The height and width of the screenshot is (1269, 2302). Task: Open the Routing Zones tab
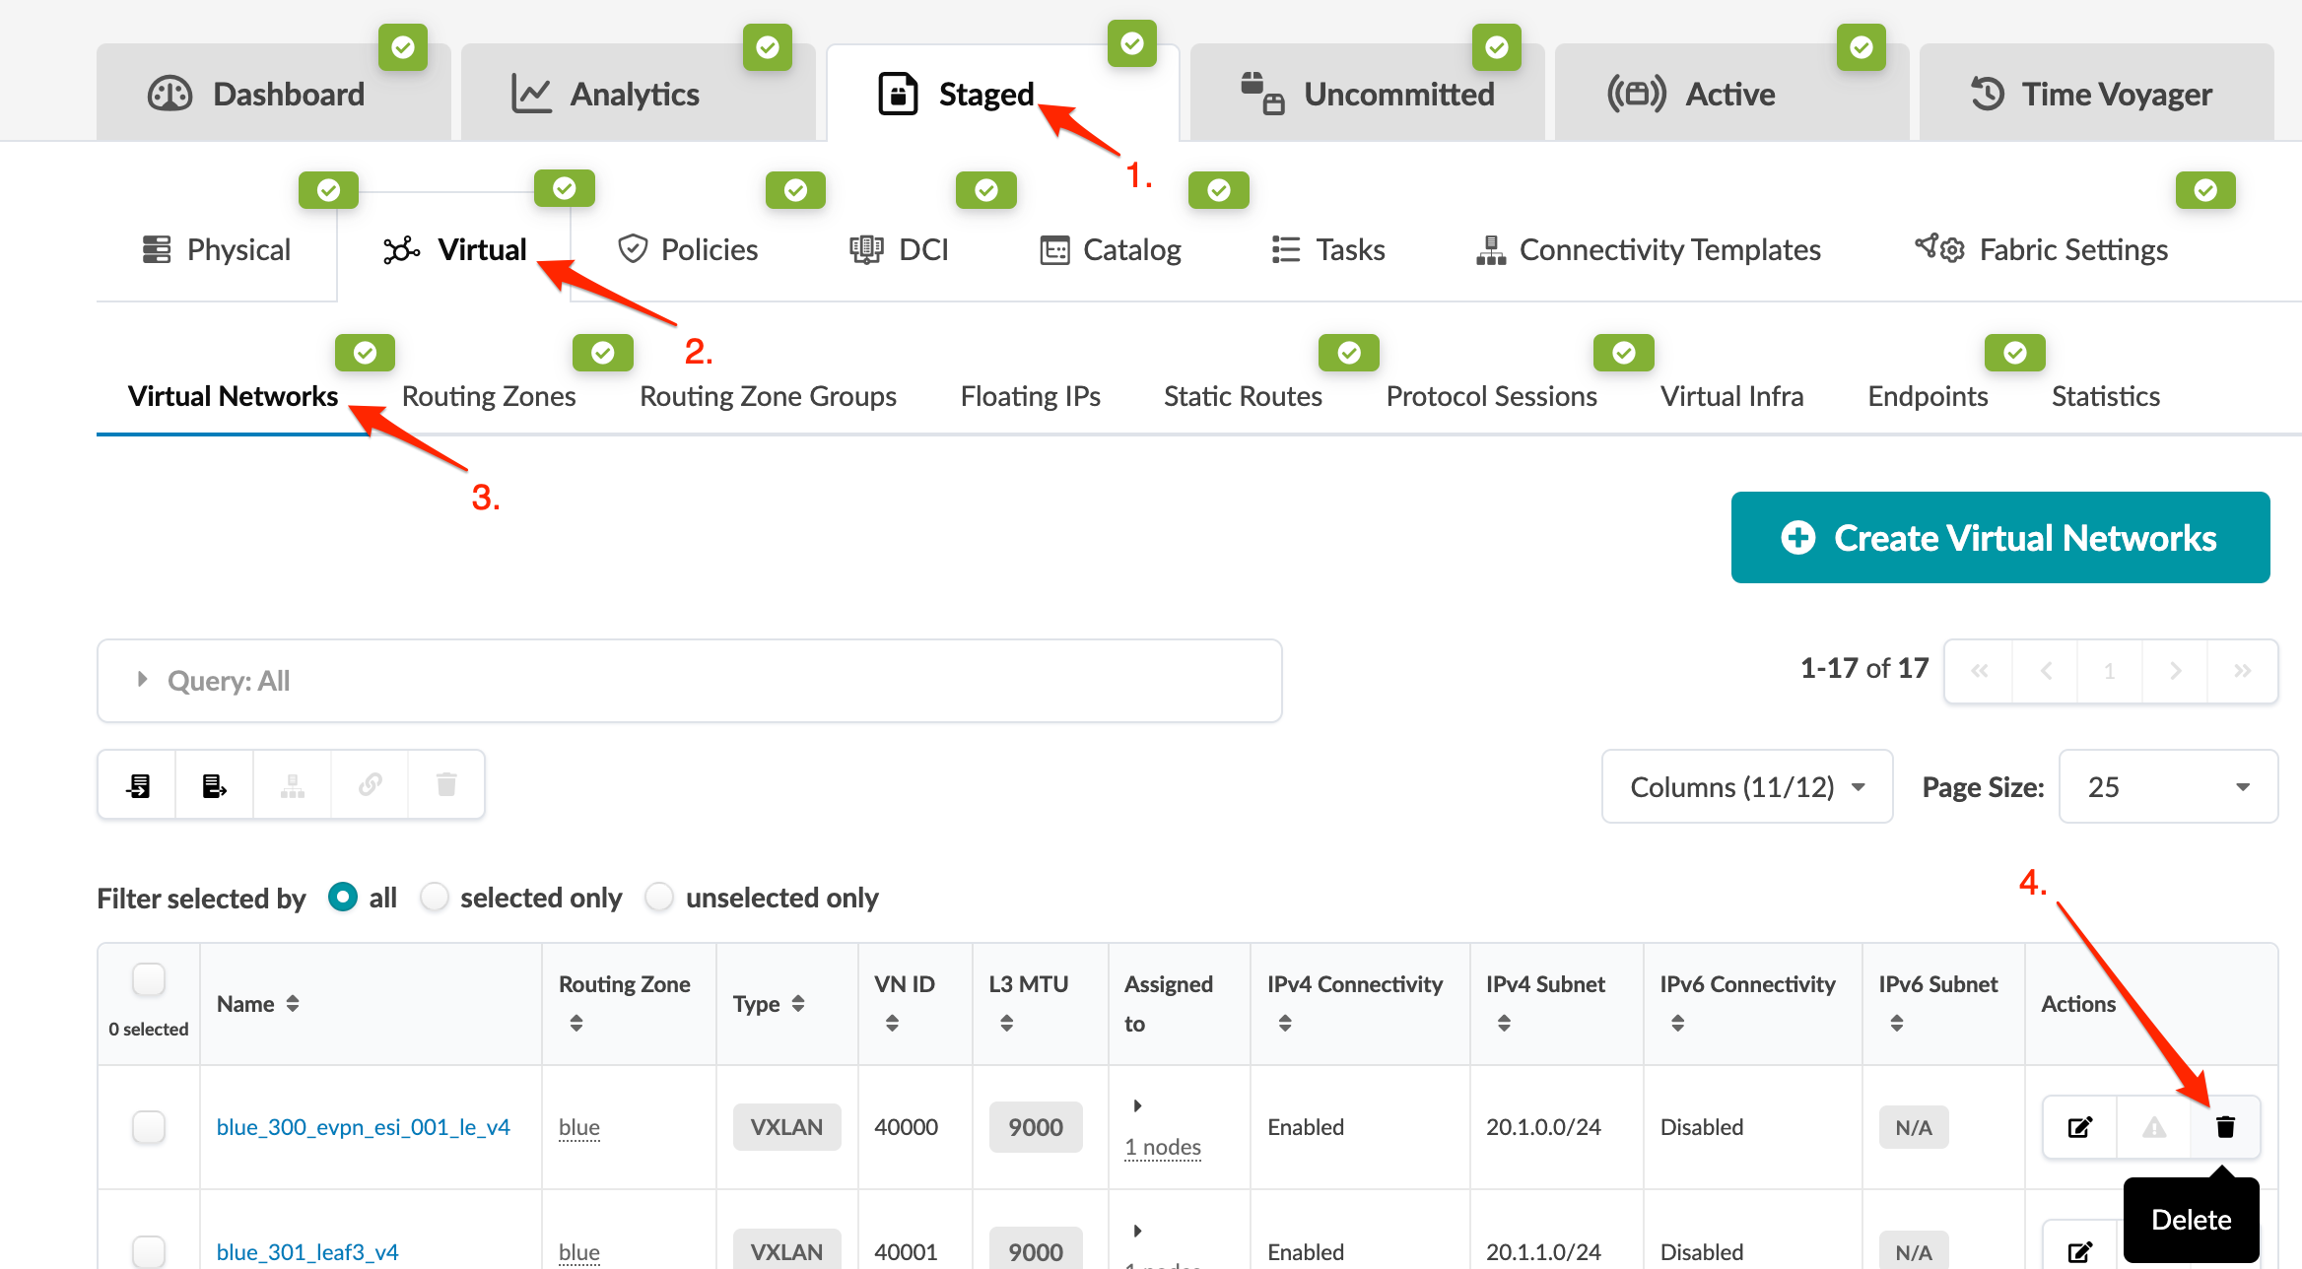pyautogui.click(x=489, y=396)
